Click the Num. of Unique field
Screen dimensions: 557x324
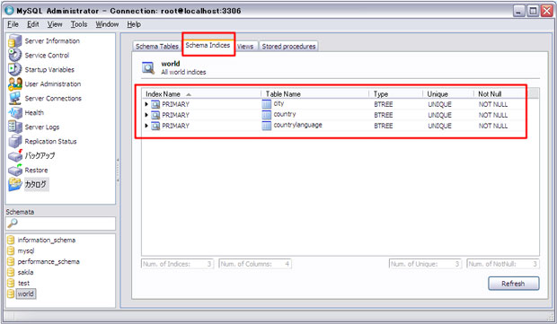425,264
